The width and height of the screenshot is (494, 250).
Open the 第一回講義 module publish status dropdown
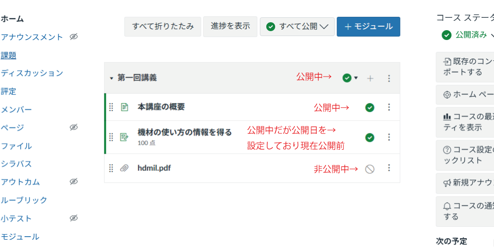point(350,78)
